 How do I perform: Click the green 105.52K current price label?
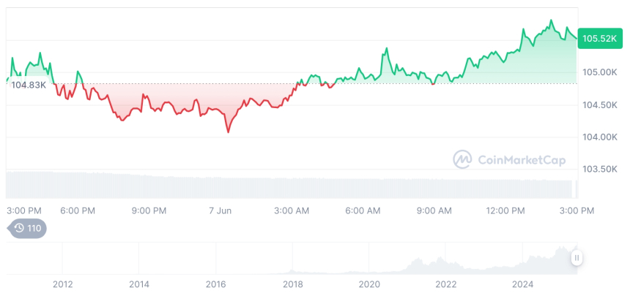tap(598, 39)
